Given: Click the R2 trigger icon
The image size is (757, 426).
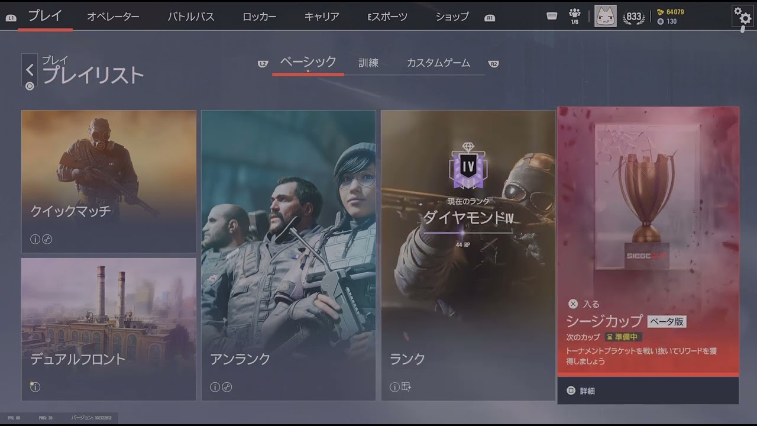Looking at the screenshot, I should coord(494,64).
